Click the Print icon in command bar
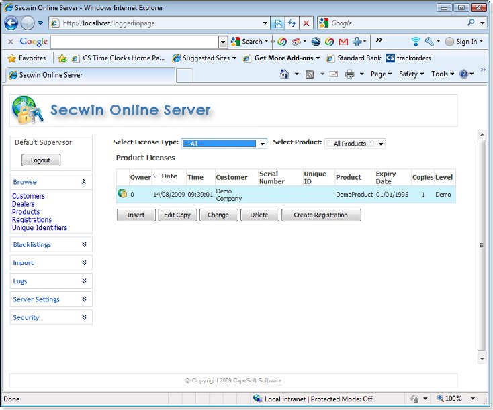 349,74
